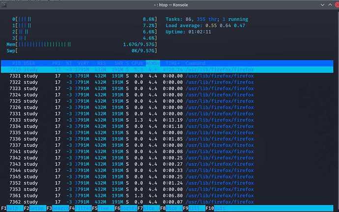Click the Load average line
339x212 pixels.
coord(205,26)
